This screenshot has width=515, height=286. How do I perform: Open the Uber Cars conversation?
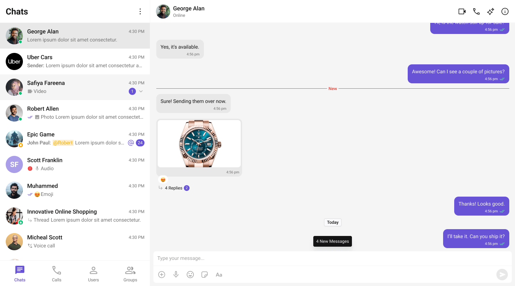point(75,61)
